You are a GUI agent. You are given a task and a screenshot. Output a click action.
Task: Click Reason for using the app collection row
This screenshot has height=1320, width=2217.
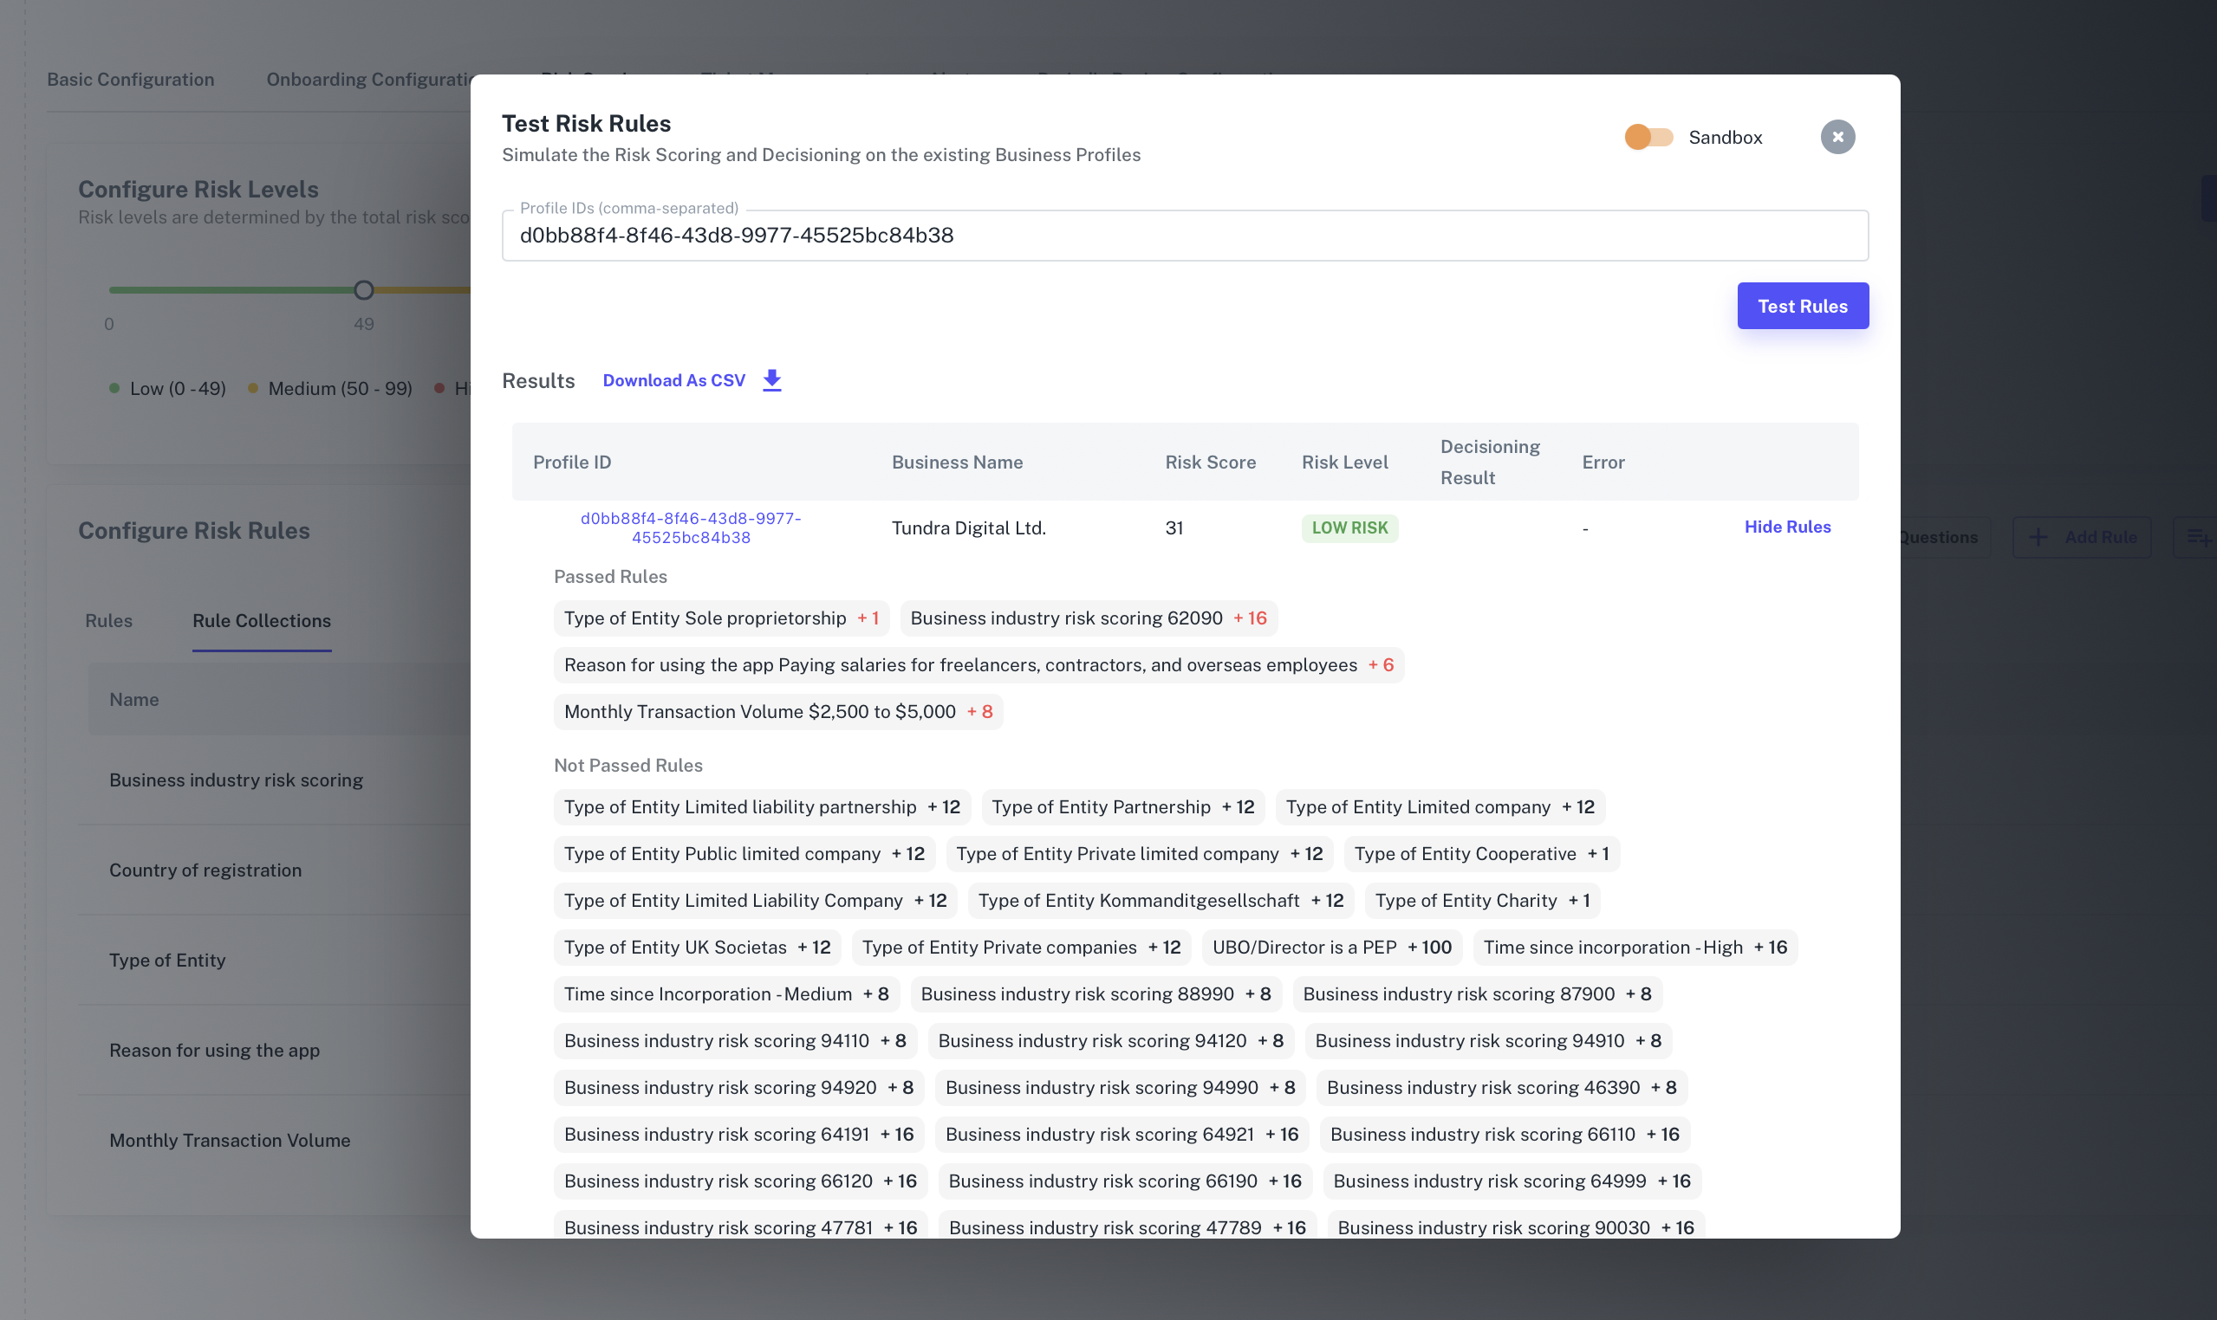click(274, 1051)
